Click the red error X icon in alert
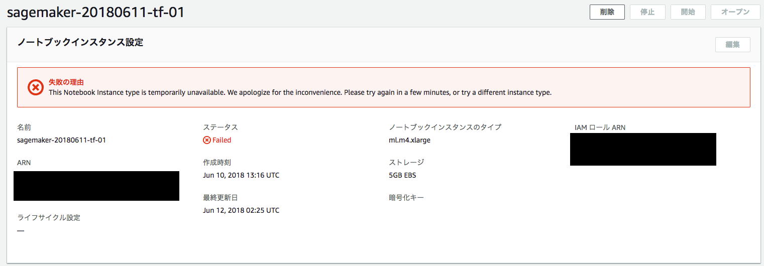 pos(36,87)
